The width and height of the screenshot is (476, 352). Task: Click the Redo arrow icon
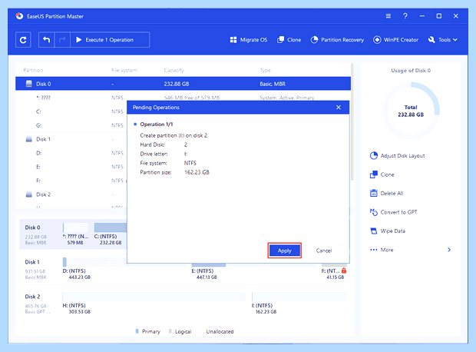[x=62, y=40]
